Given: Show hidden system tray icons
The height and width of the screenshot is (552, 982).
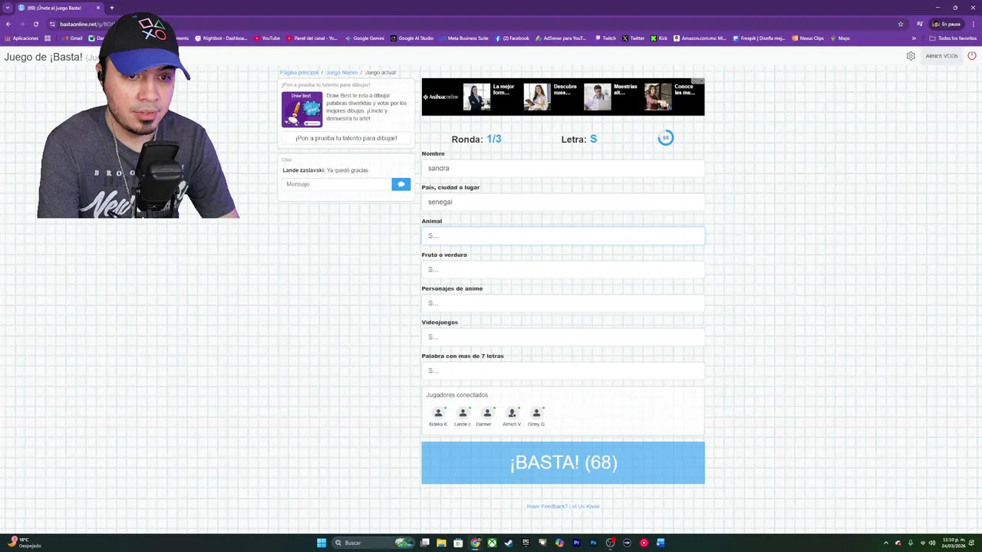Looking at the screenshot, I should pyautogui.click(x=886, y=543).
